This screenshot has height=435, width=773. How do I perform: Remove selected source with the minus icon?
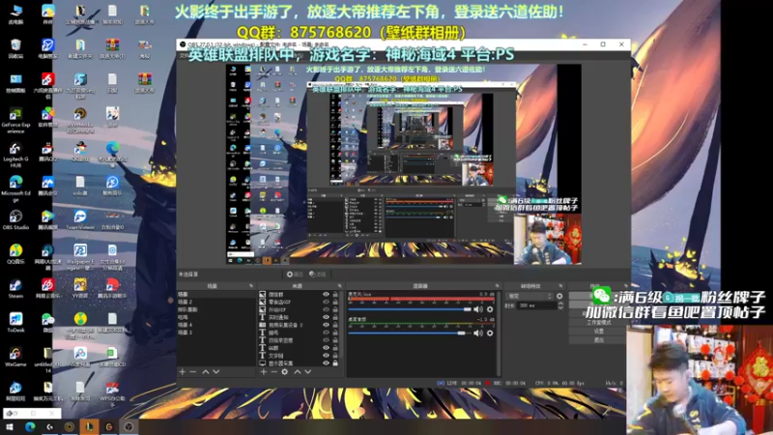point(273,372)
